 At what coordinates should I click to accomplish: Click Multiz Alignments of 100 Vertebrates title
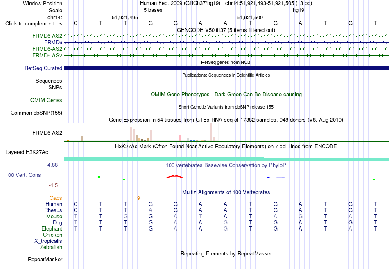click(226, 192)
